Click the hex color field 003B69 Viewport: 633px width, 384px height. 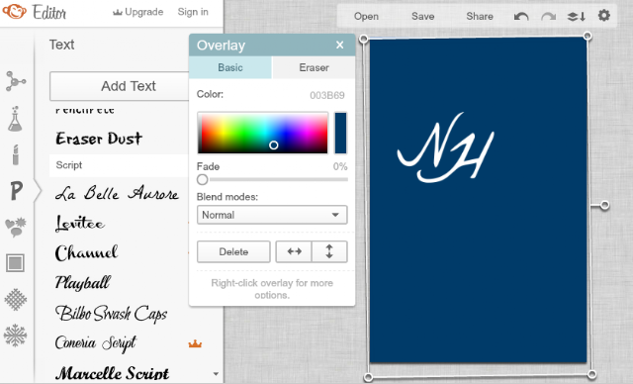point(327,95)
